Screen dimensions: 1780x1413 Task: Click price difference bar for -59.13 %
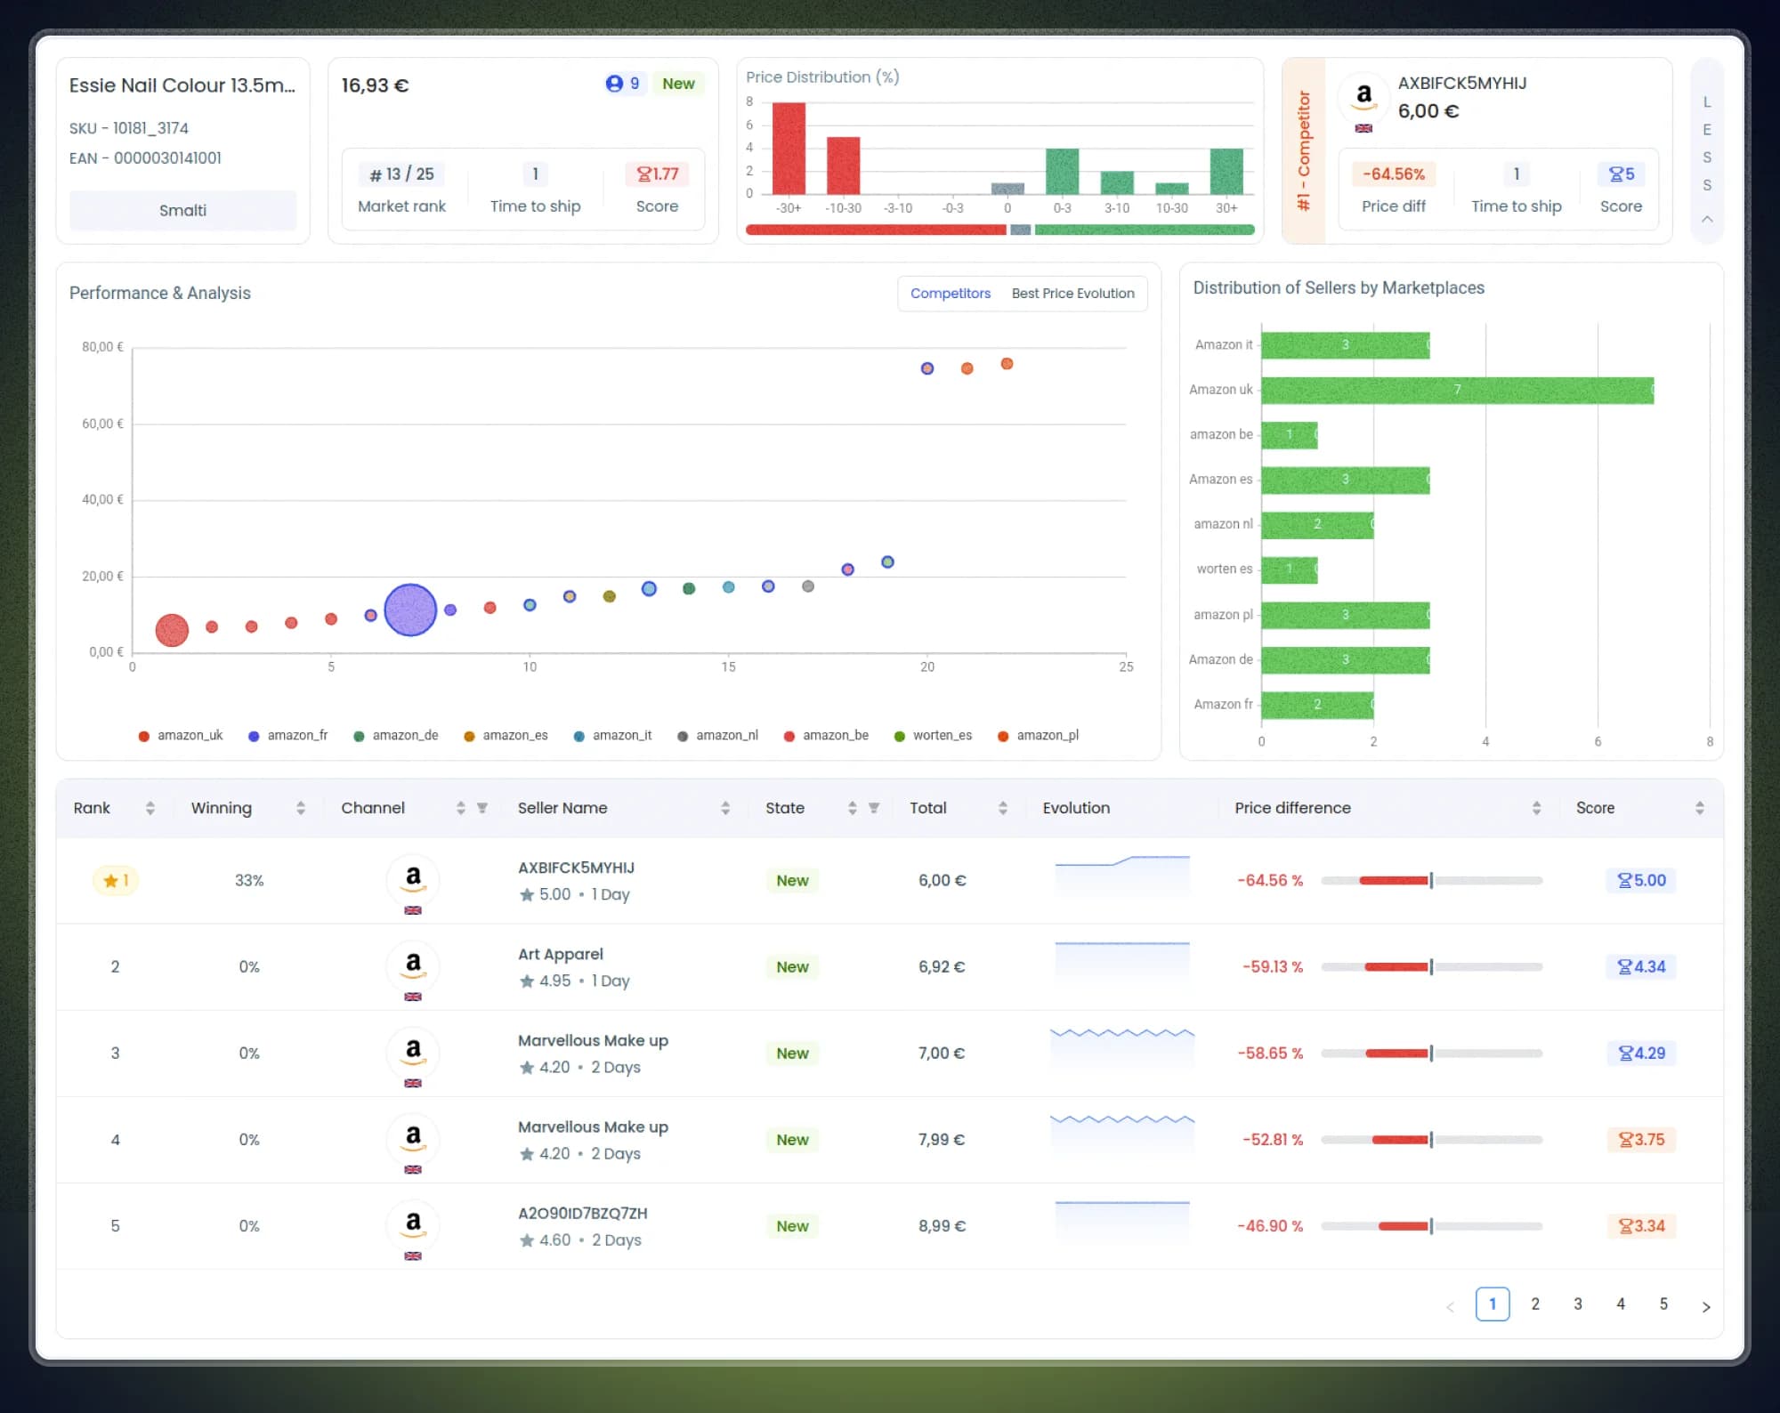1432,966
